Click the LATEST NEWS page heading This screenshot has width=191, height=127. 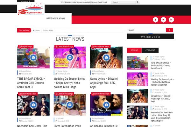[x=70, y=39]
